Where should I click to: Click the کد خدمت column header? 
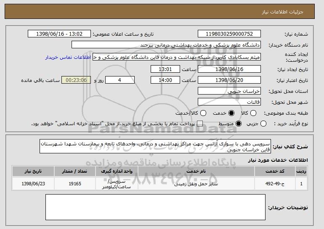(275, 171)
